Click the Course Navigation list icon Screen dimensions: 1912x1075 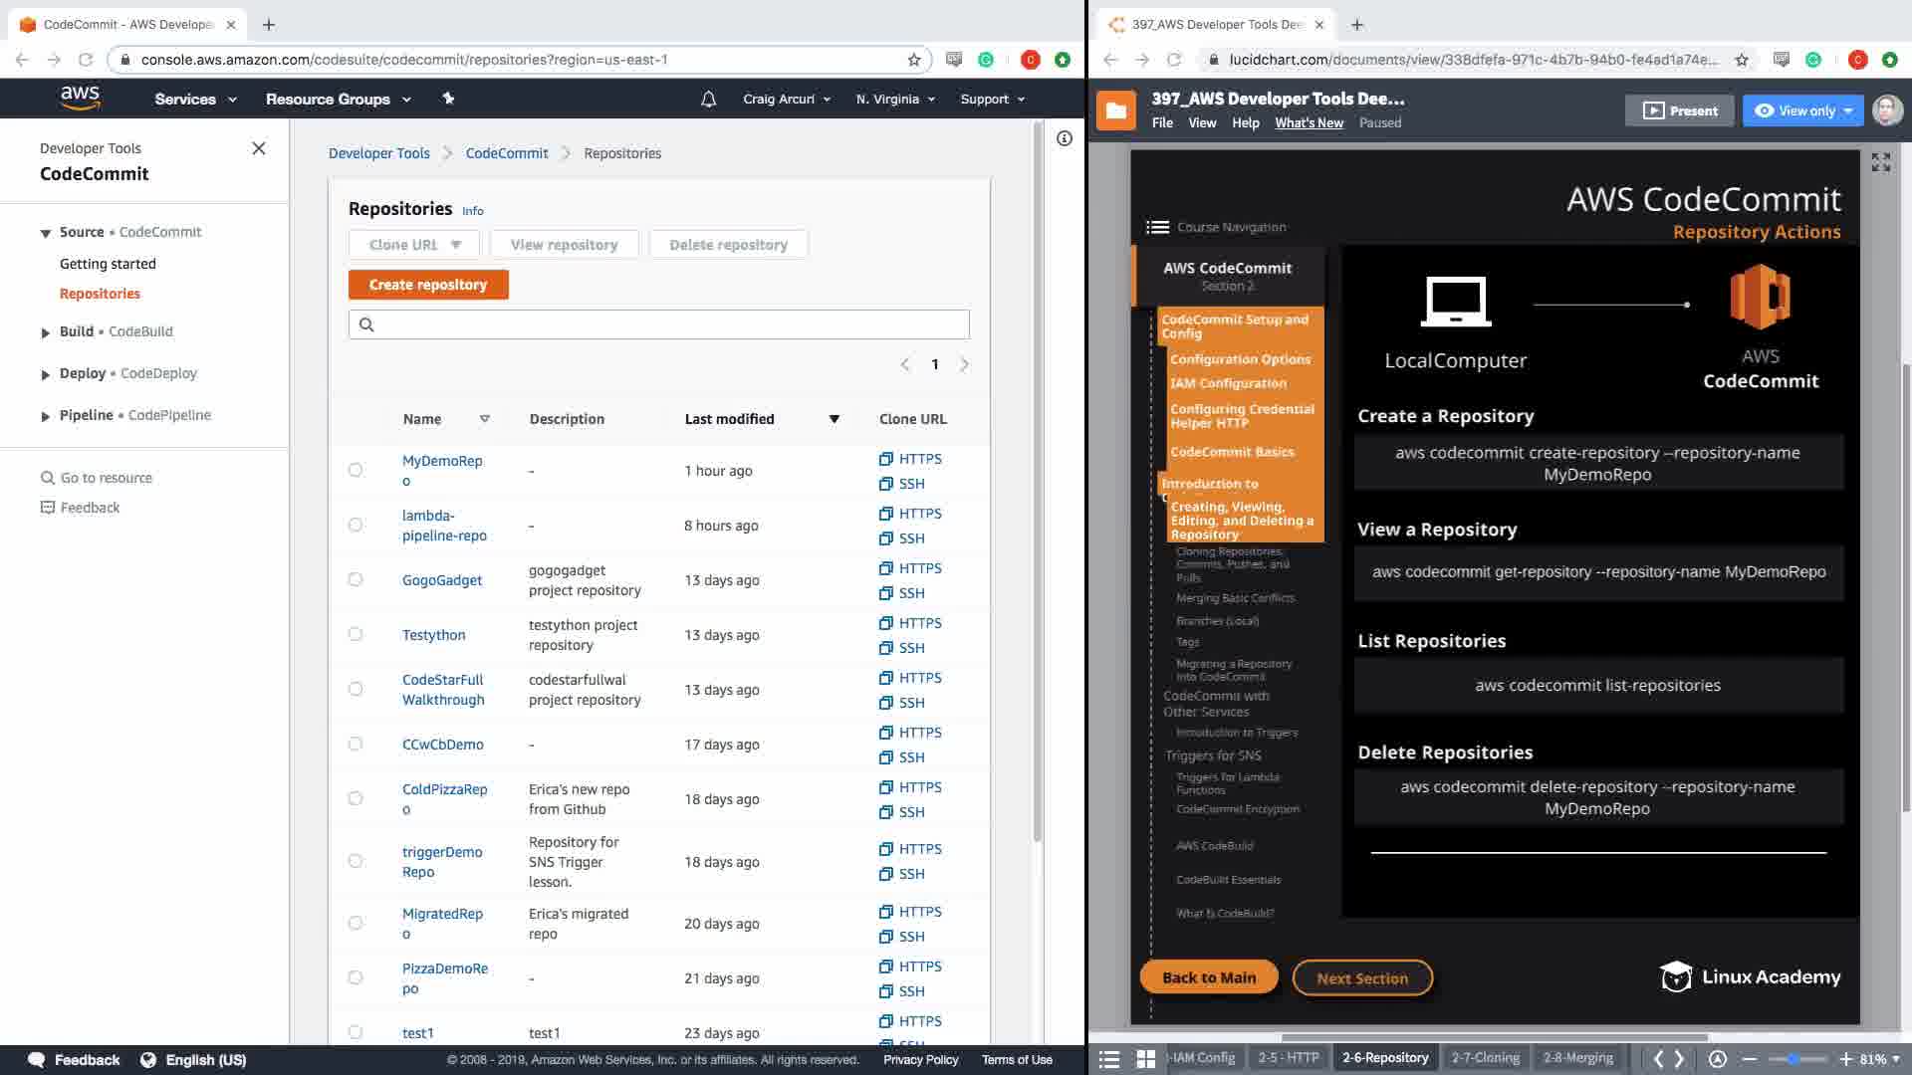coord(1157,227)
